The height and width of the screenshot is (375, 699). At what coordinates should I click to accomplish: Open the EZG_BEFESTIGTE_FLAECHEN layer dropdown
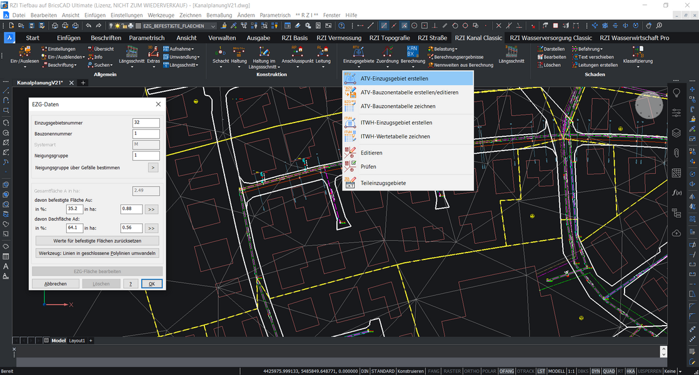(x=213, y=26)
